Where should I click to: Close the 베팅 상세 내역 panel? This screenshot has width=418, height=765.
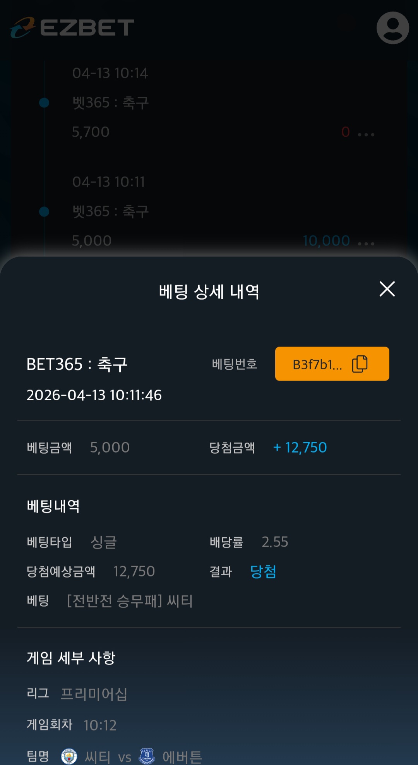click(387, 289)
